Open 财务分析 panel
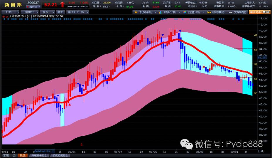 tap(170, 12)
